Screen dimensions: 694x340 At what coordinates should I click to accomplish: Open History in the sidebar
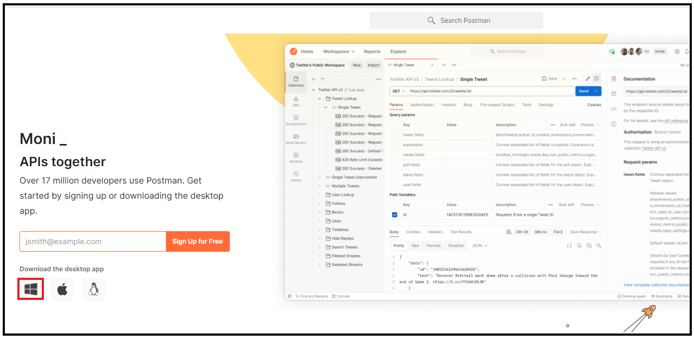coord(296,176)
